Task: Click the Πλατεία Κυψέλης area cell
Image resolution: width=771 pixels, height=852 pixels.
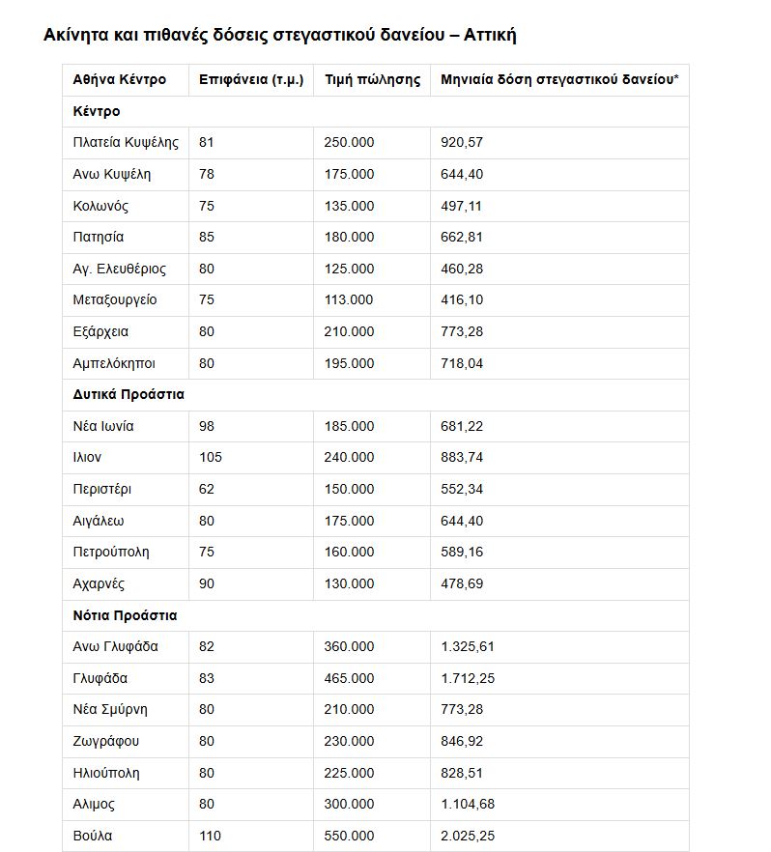Action: (126, 142)
